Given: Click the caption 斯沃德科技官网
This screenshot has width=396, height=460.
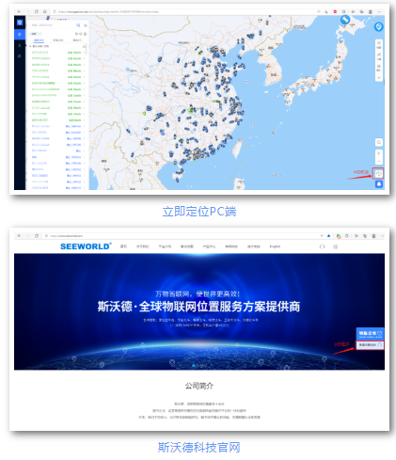Looking at the screenshot, I should (198, 447).
